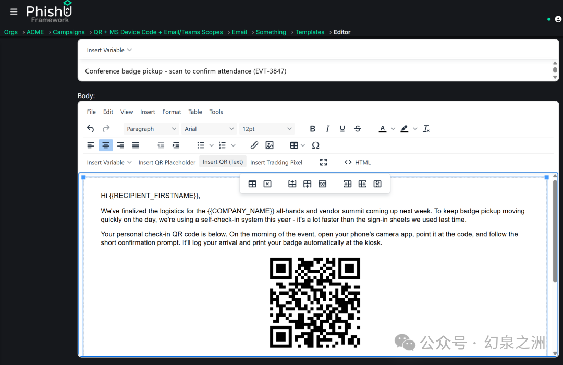Increase indent icon in toolbar
Viewport: 563px width, 365px height.
pyautogui.click(x=176, y=145)
